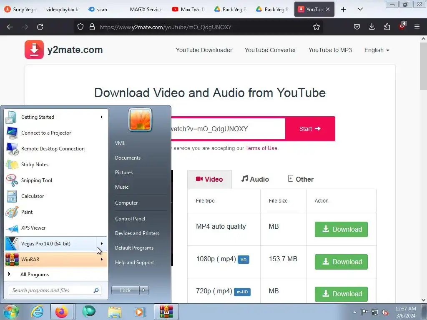
Task: Click YouTube to MP3 link
Action: pos(330,50)
